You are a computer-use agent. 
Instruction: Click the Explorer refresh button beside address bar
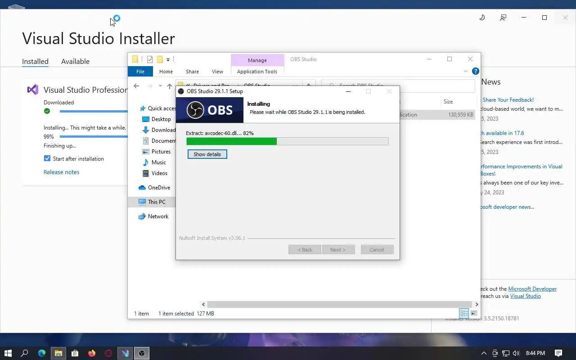coord(309,85)
